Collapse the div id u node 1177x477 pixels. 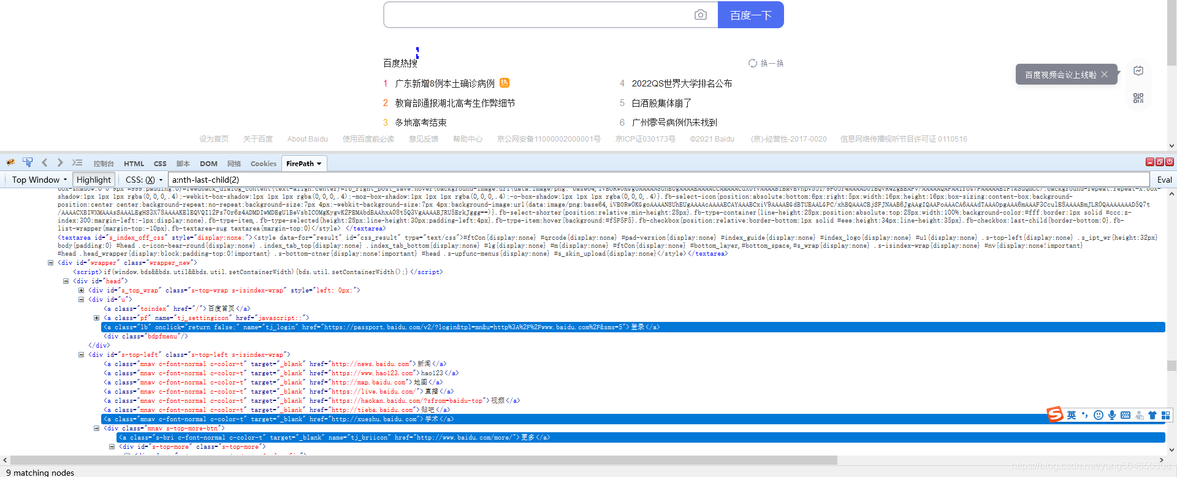(x=81, y=299)
